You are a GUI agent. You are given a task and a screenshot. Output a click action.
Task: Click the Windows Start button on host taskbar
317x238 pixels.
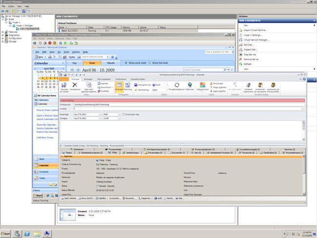(x=5, y=234)
